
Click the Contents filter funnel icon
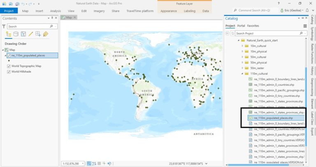[x=4, y=26]
